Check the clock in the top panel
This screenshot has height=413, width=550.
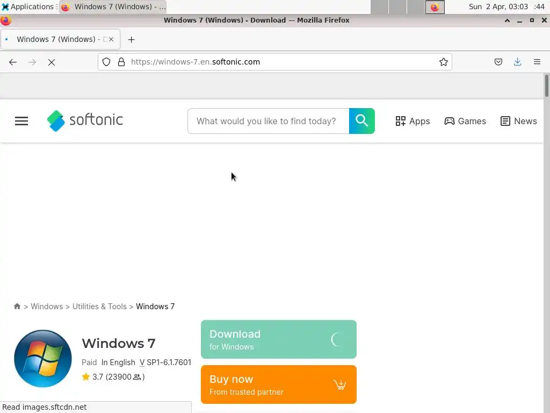click(506, 6)
